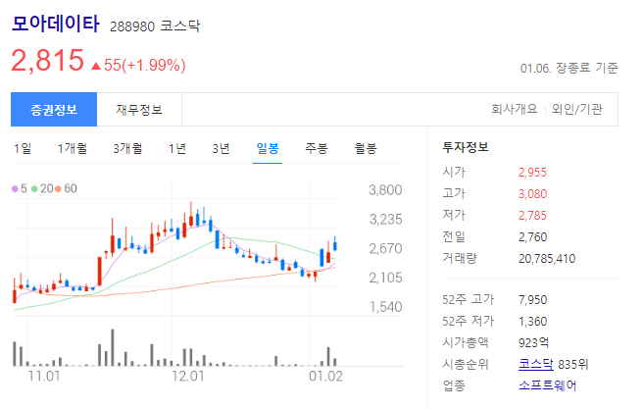Image resolution: width=643 pixels, height=409 pixels.
Task: Select the 일봉 daily candle chart
Action: [268, 148]
